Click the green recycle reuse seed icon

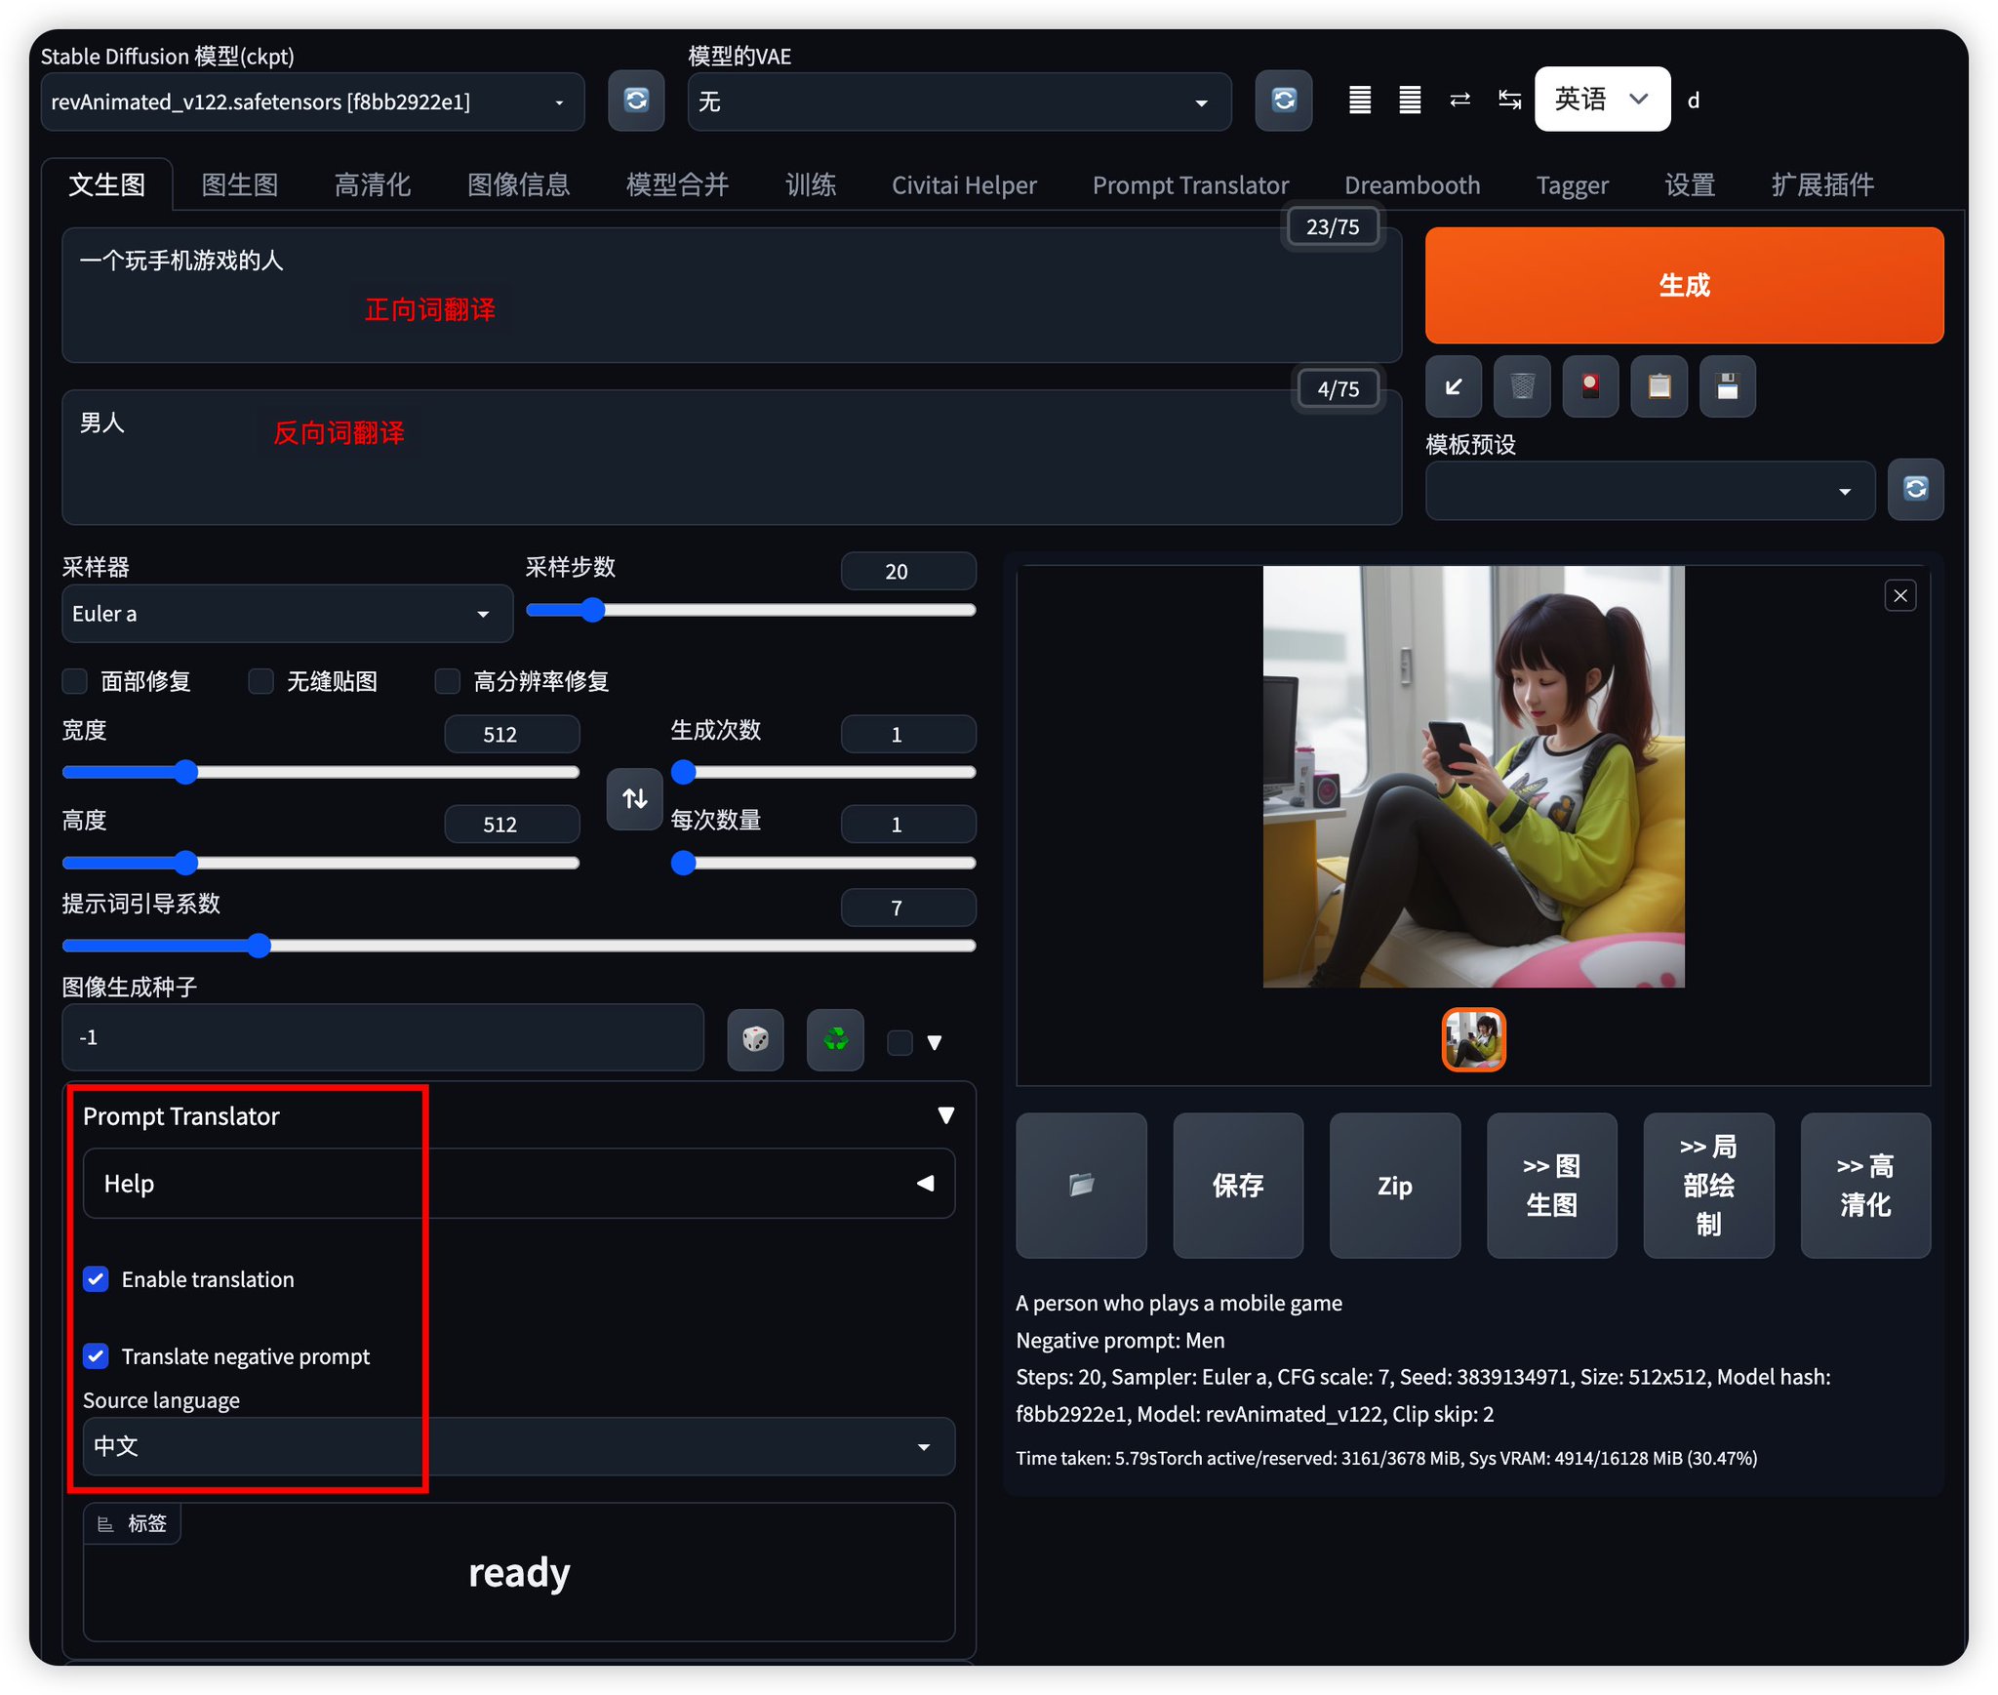tap(835, 1039)
